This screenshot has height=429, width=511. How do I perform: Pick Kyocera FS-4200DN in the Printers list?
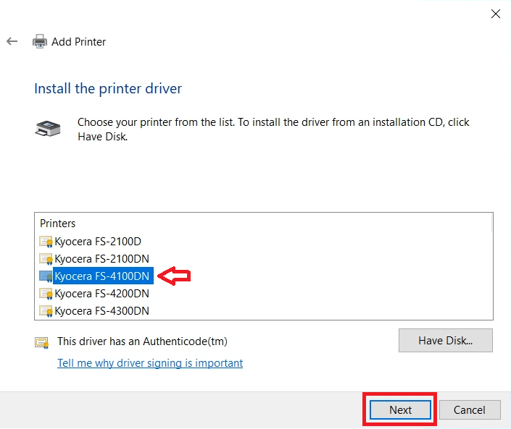point(101,294)
